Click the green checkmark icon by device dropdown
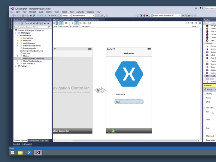 tap(183, 15)
